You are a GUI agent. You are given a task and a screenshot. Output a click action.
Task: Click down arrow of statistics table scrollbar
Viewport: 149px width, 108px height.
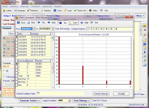[53, 88]
